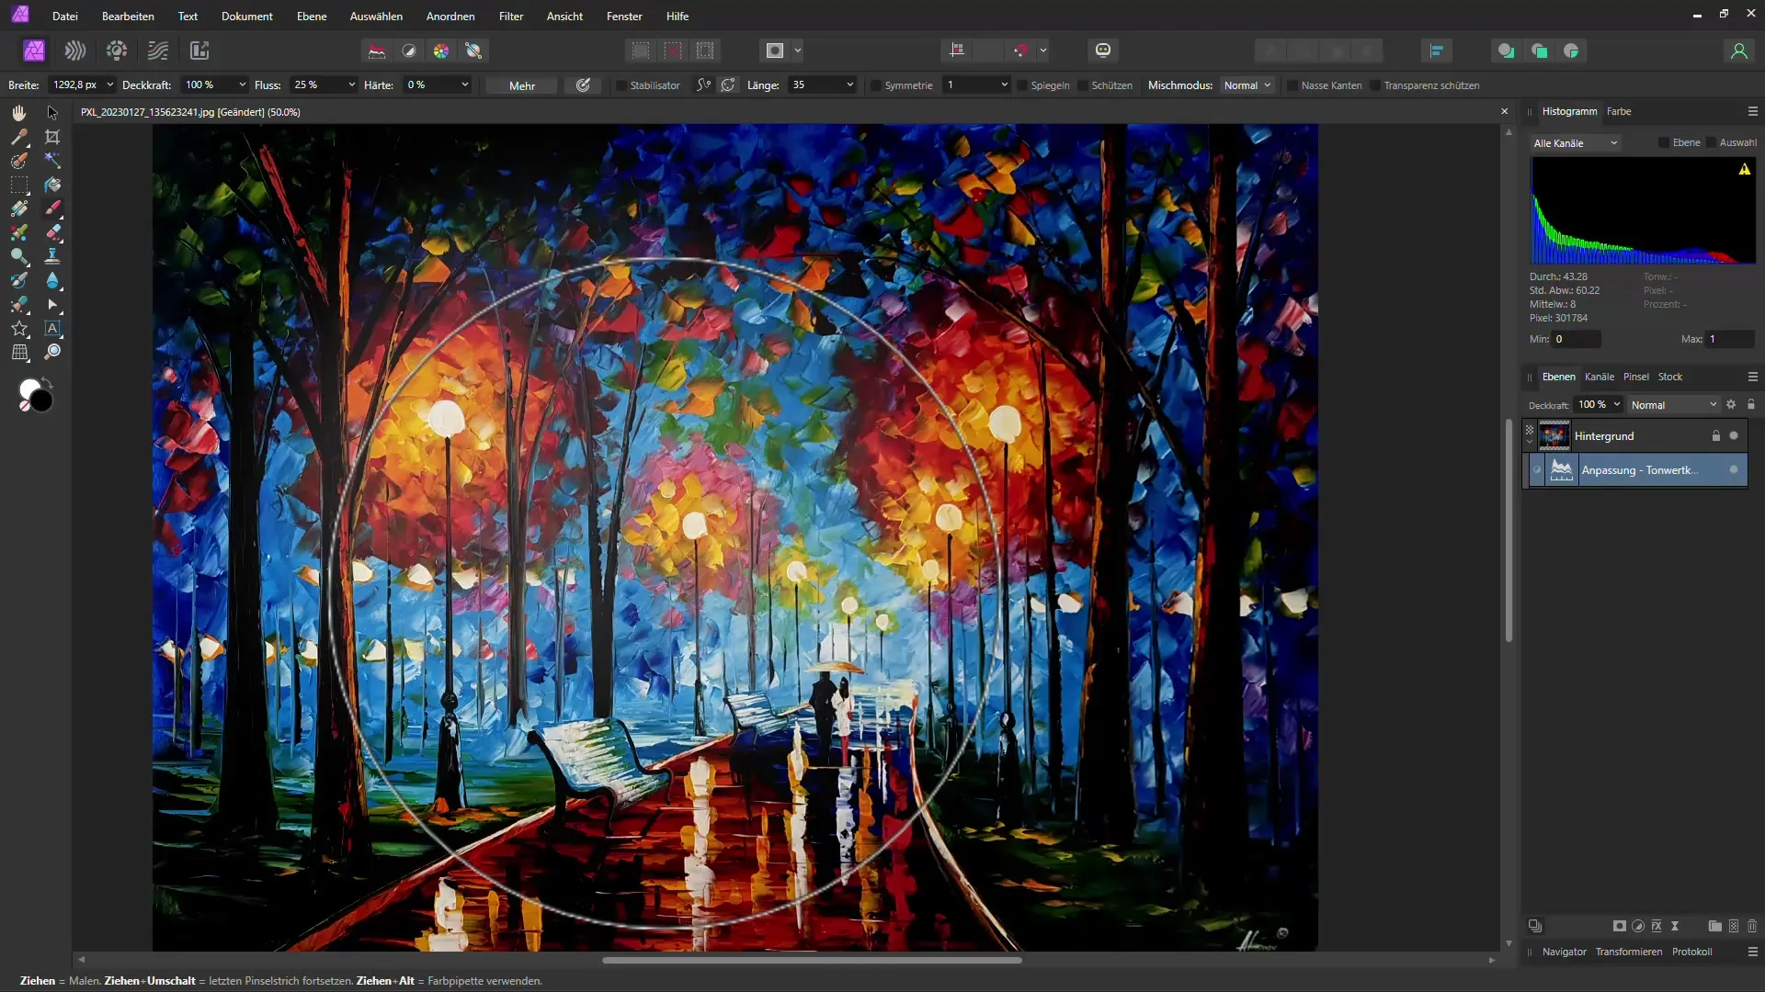The height and width of the screenshot is (992, 1765).
Task: Click the foreground white color swatch
Action: 28,390
